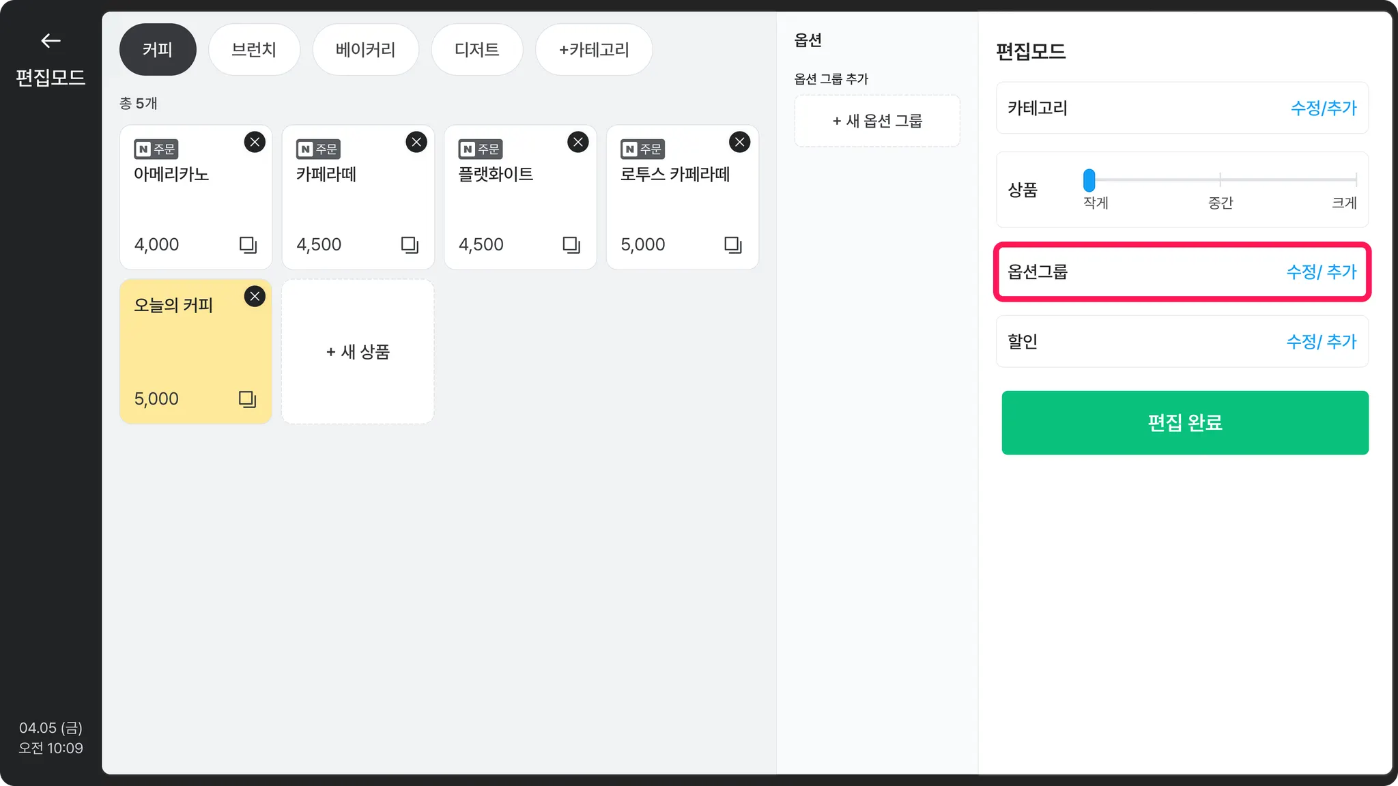Duplicate the 카페라떼 product via copy icon
The image size is (1398, 786).
coord(410,244)
